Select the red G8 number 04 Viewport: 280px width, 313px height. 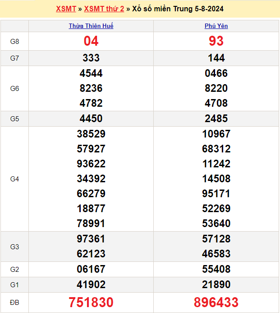pos(91,41)
